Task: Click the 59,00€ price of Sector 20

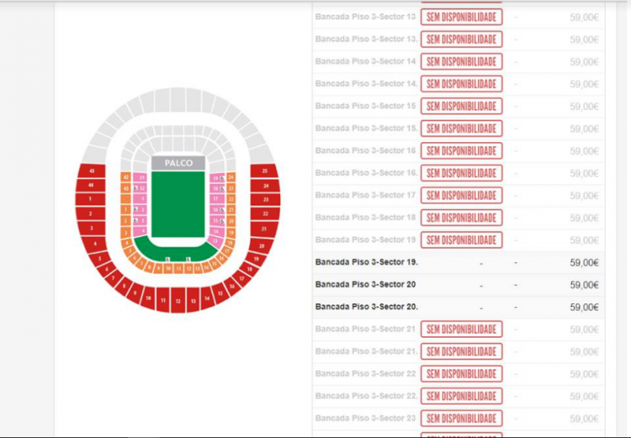Action: 584,285
